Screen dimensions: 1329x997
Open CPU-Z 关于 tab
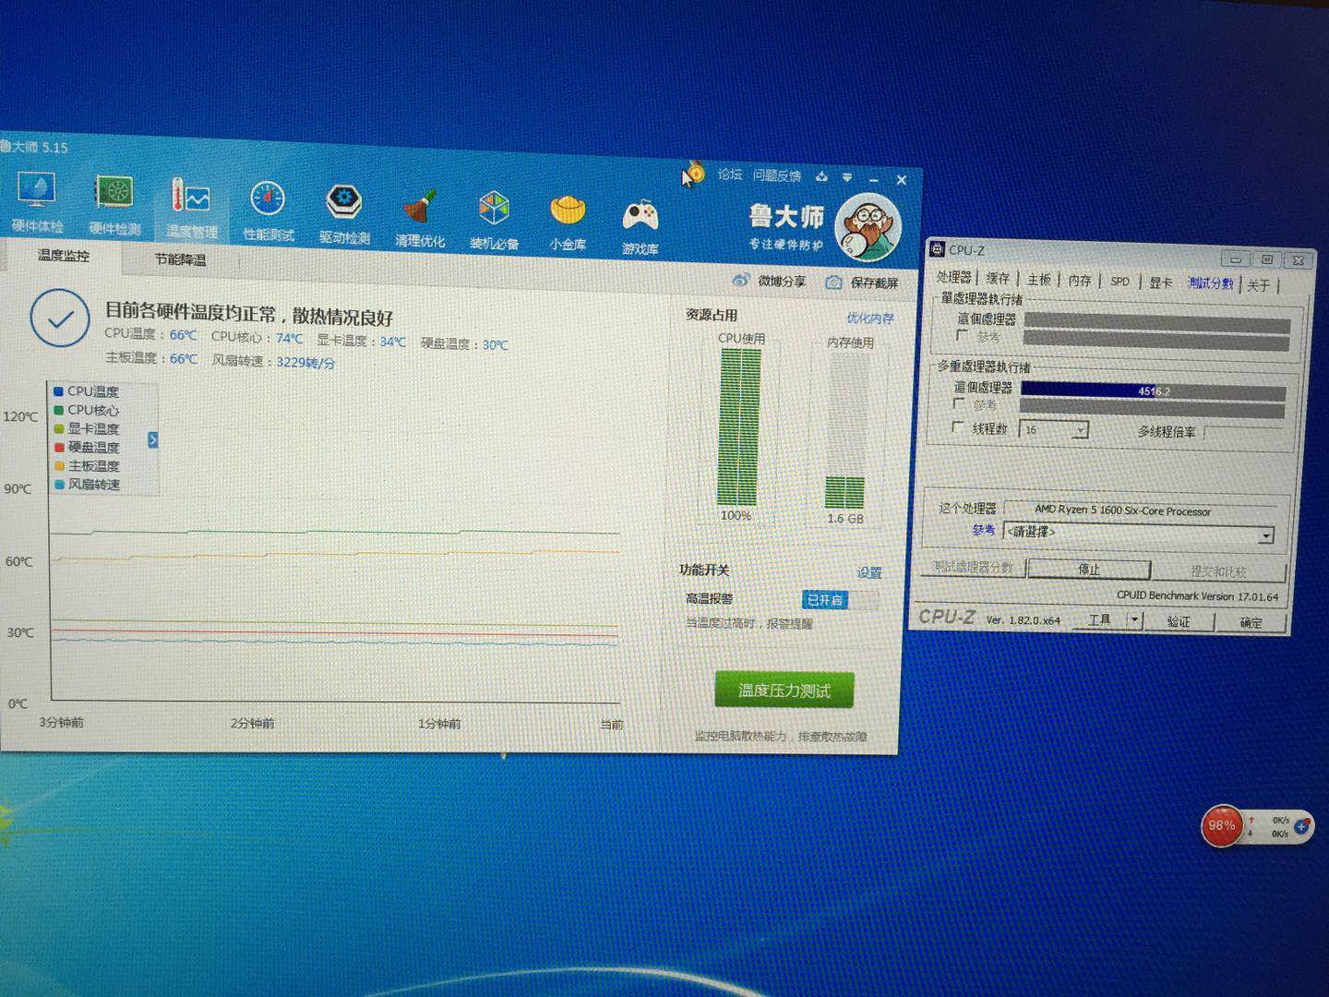click(1258, 285)
